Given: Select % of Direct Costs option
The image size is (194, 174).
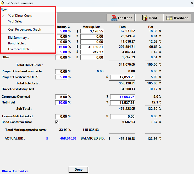Looking at the screenshot, I should pyautogui.click(x=20, y=16).
